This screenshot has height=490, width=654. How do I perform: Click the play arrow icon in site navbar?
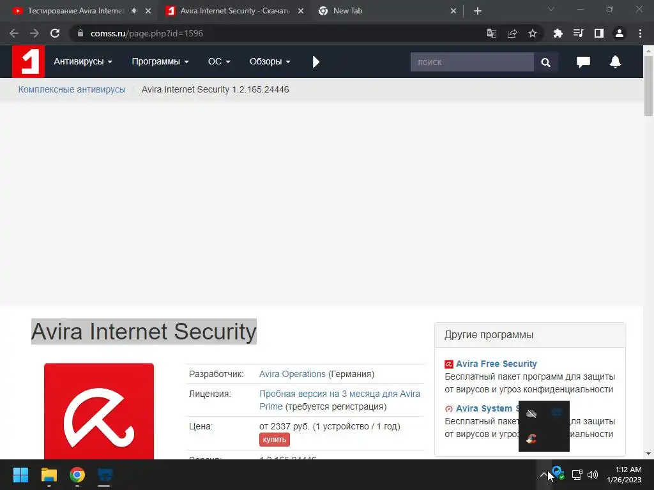pos(316,62)
